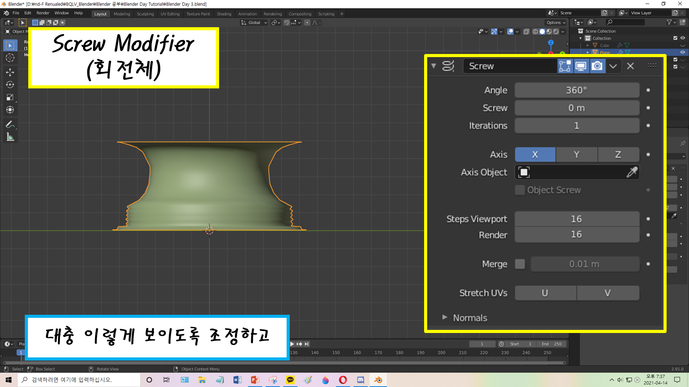
Task: Click the U Stretch UVs button
Action: click(x=545, y=293)
